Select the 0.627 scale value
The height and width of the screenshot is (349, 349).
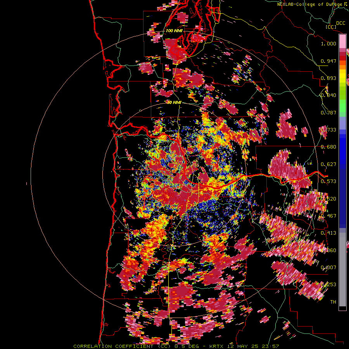328,164
